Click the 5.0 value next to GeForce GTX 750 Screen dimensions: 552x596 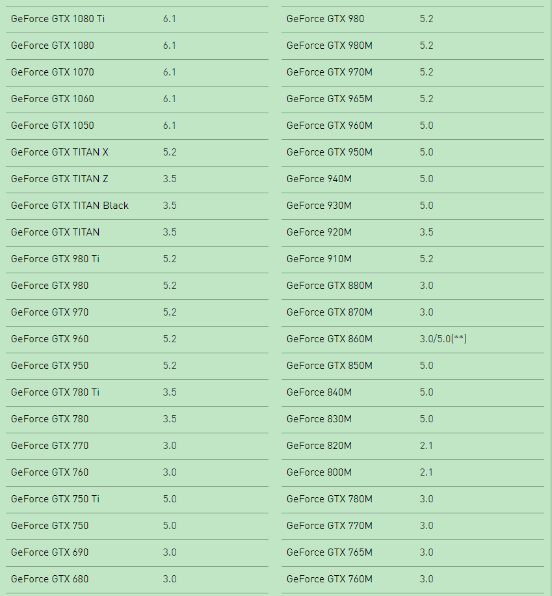coord(170,526)
